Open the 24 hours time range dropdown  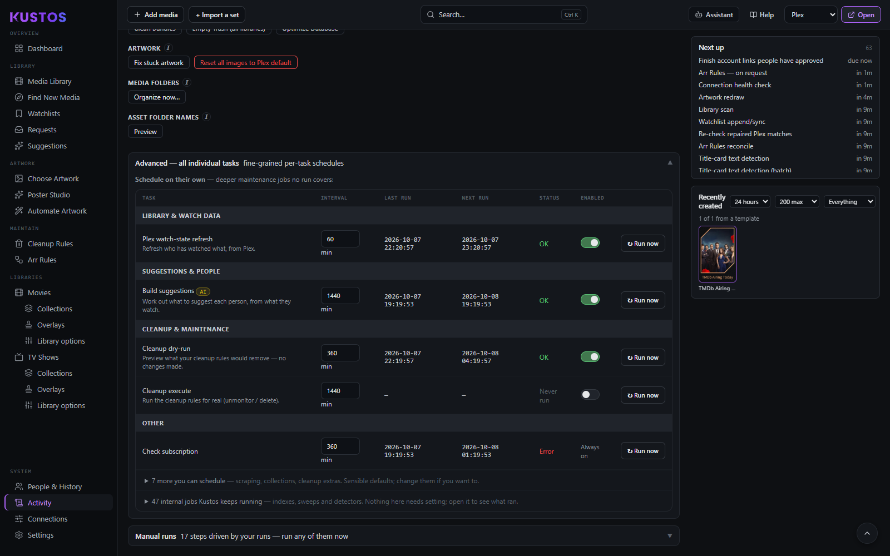[750, 202]
